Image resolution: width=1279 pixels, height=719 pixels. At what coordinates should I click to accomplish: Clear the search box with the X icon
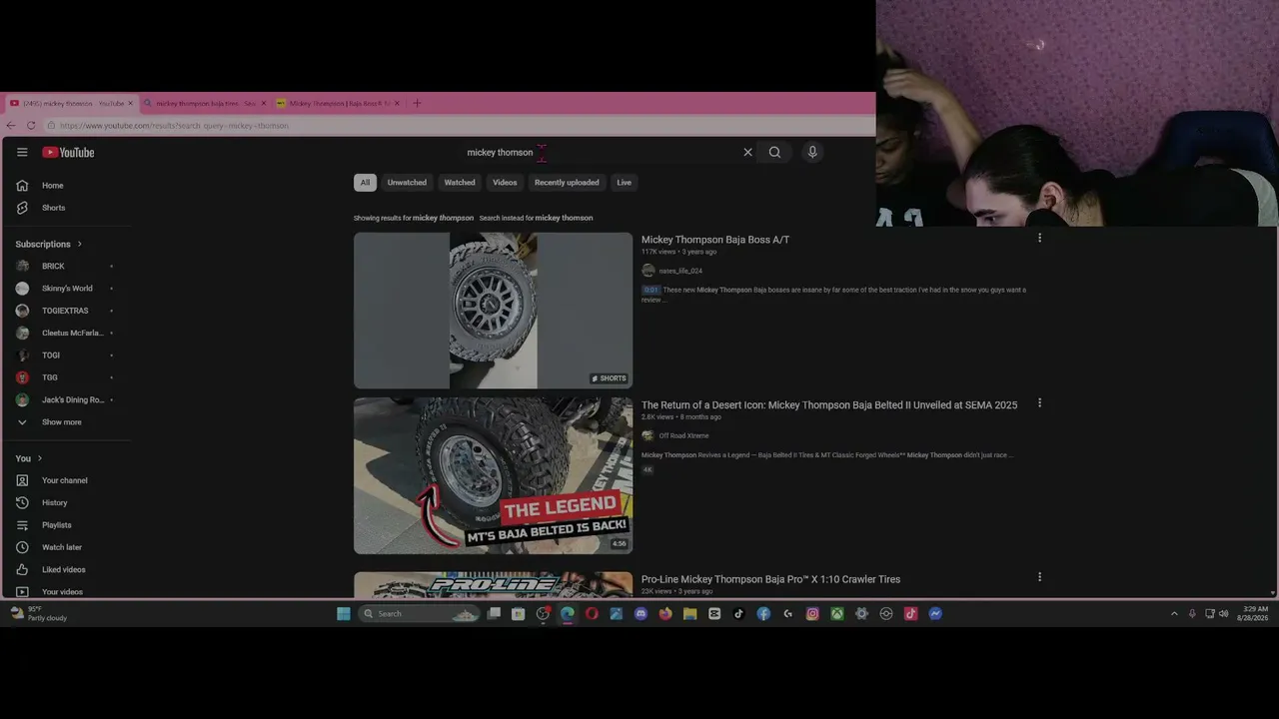pos(747,152)
